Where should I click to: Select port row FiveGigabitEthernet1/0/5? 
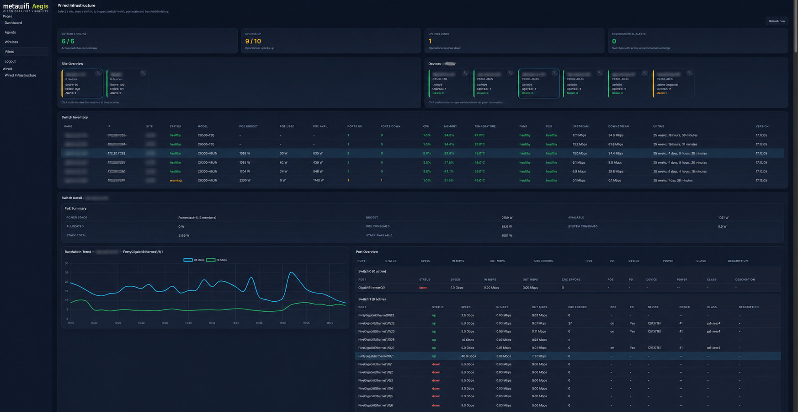pos(568,396)
